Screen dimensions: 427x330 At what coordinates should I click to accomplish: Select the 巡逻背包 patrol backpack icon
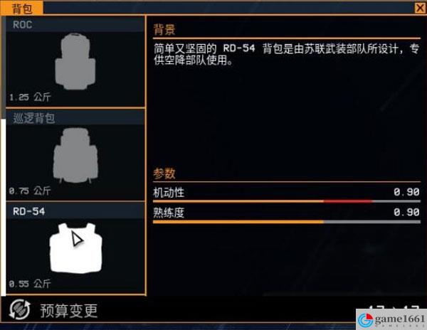75,155
